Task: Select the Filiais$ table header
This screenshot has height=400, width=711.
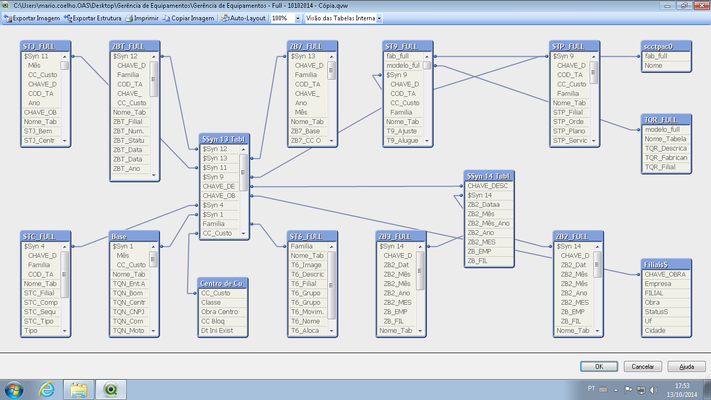Action: pyautogui.click(x=666, y=265)
